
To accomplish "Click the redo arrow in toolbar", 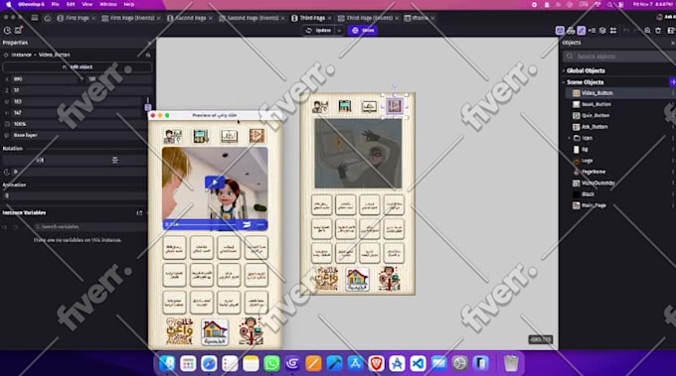I will [637, 31].
